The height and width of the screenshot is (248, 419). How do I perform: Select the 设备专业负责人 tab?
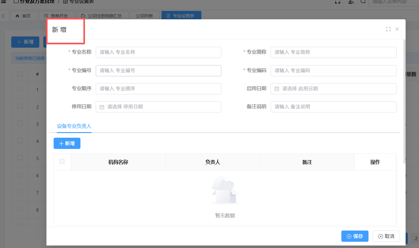pos(74,126)
